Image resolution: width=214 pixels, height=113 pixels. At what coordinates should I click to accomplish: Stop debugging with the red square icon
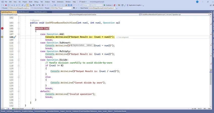[x=6, y=5]
